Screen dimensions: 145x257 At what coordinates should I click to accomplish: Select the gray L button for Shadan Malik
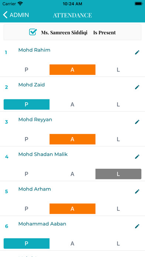118,174
